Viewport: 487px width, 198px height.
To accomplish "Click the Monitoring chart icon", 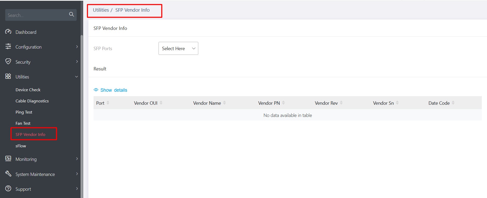I will pos(8,159).
